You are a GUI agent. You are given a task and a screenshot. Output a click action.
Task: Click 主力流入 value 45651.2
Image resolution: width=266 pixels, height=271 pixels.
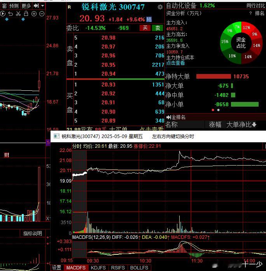(x=175, y=29)
